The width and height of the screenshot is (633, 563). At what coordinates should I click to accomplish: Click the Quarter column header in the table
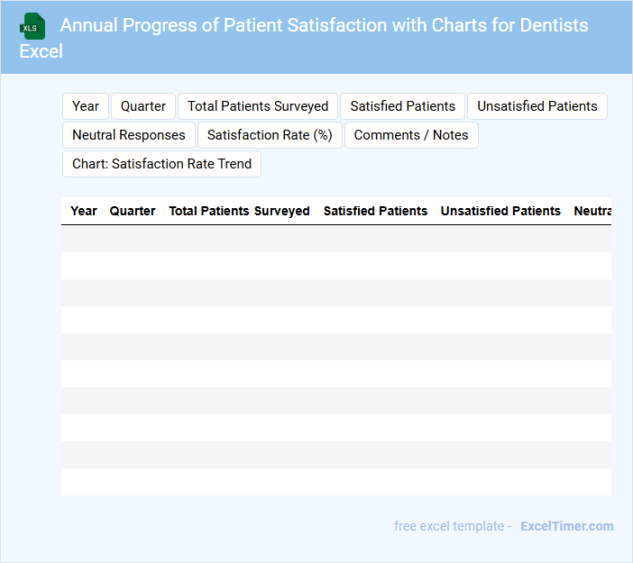pyautogui.click(x=133, y=211)
